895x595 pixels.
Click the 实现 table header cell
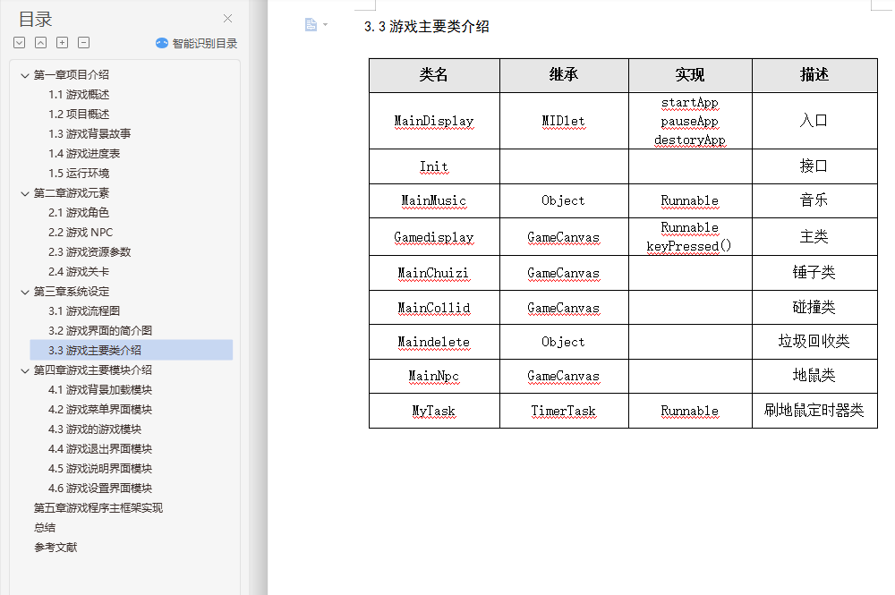point(690,75)
